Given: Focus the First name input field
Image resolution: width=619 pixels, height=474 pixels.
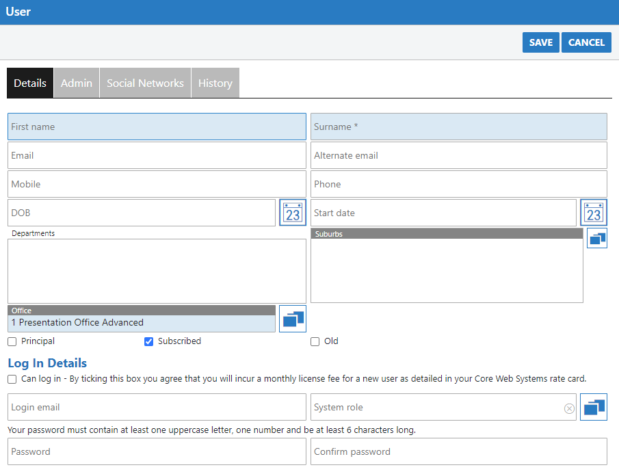Looking at the screenshot, I should click(157, 127).
